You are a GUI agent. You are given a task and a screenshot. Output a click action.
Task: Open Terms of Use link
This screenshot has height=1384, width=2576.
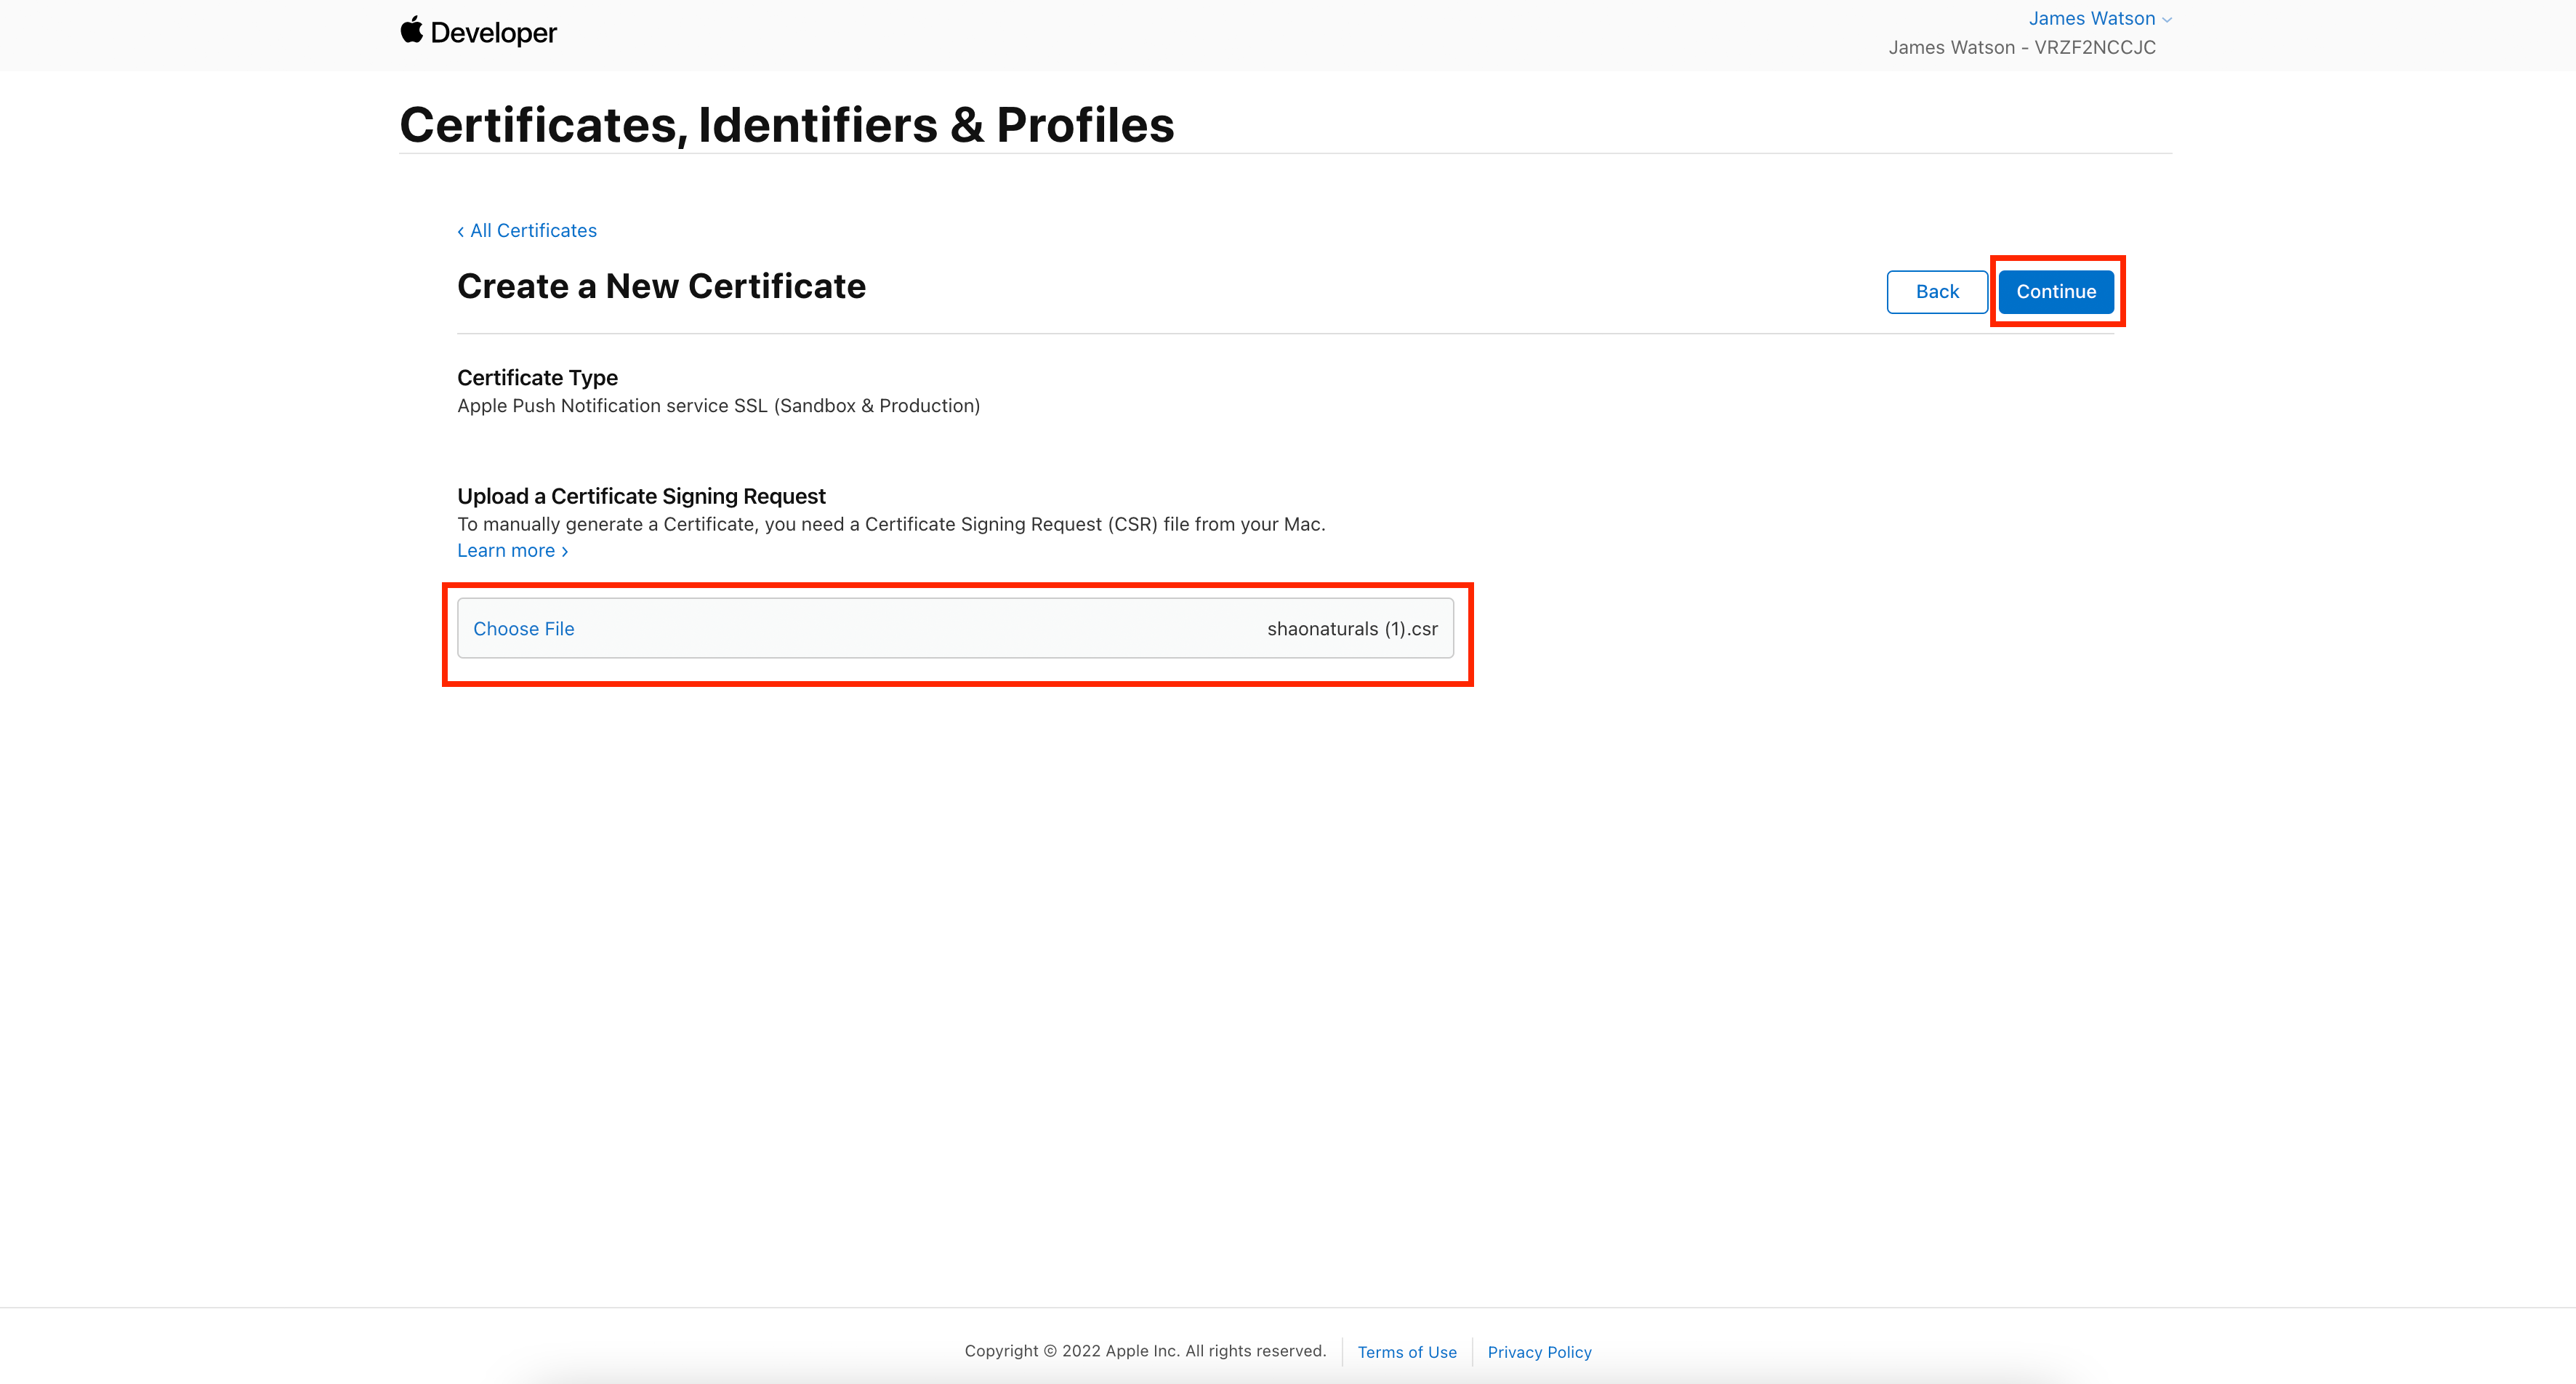pos(1407,1352)
